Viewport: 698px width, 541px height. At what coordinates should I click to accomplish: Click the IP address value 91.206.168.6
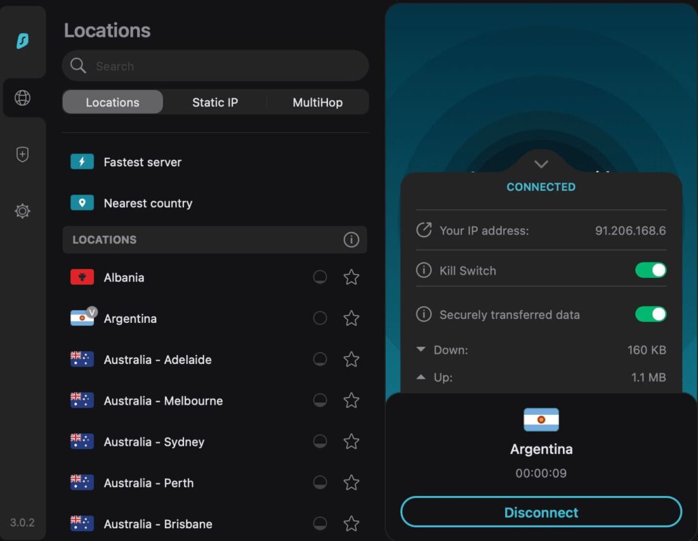coord(631,230)
